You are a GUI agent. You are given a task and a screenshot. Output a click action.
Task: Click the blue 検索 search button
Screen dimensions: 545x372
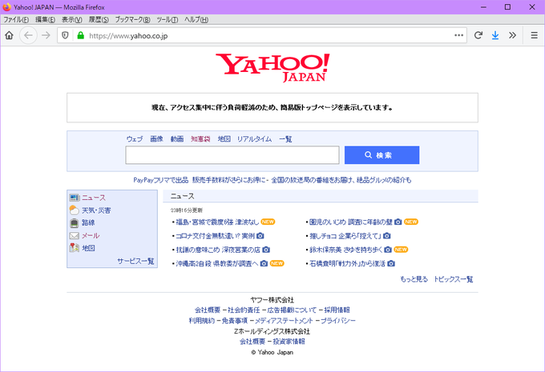(381, 154)
